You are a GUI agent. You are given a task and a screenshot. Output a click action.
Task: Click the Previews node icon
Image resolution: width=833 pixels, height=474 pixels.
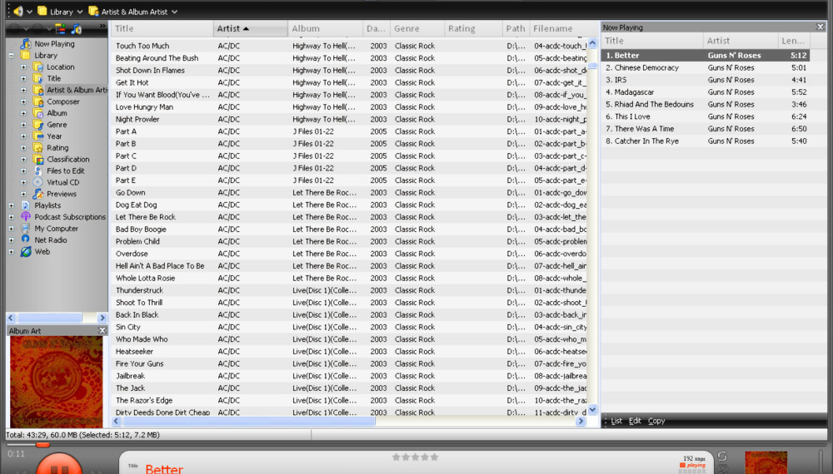click(38, 194)
